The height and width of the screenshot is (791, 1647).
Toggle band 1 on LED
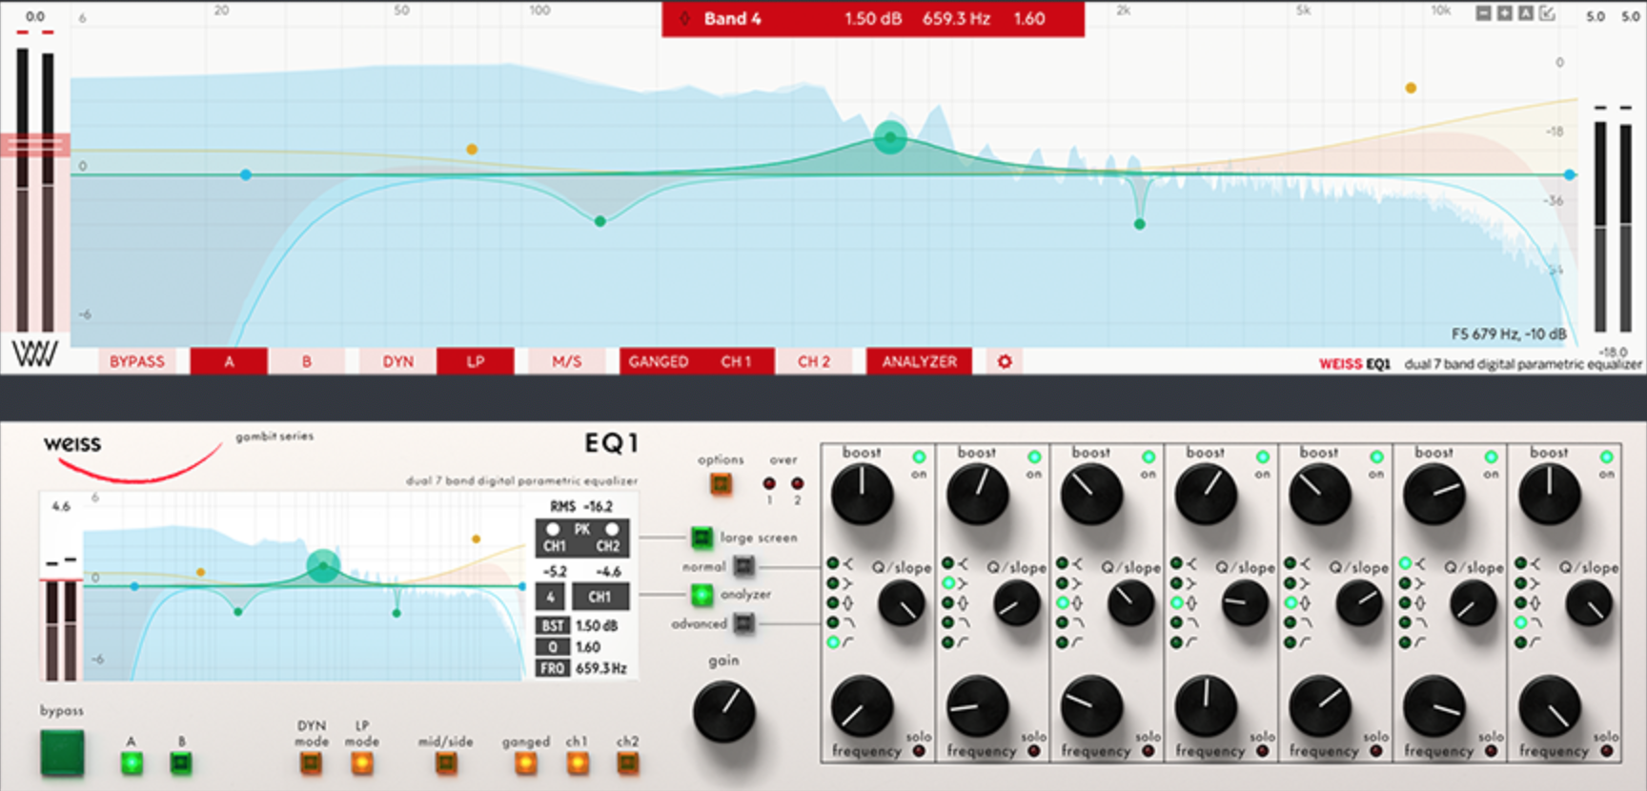pos(919,457)
